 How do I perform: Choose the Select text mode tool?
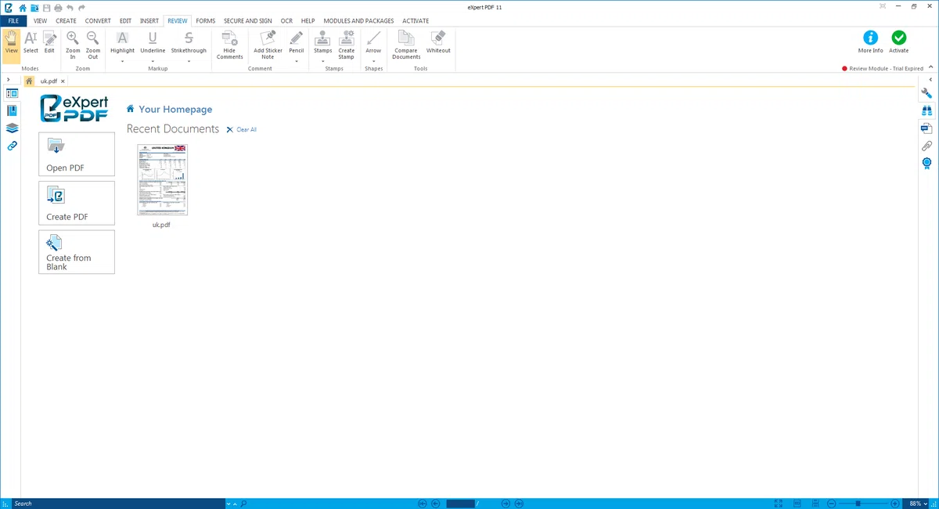(x=31, y=42)
